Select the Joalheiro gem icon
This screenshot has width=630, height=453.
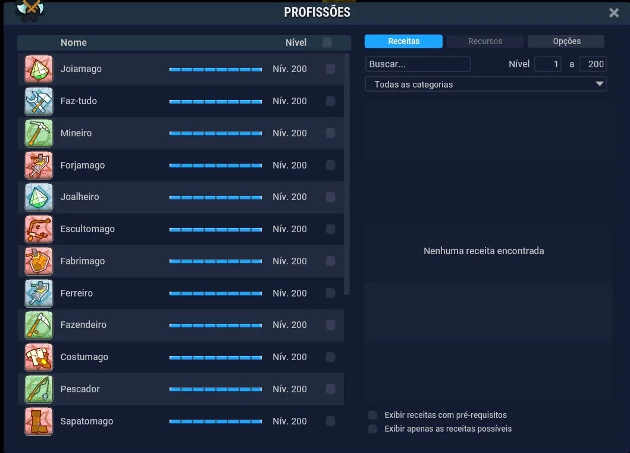tap(39, 197)
